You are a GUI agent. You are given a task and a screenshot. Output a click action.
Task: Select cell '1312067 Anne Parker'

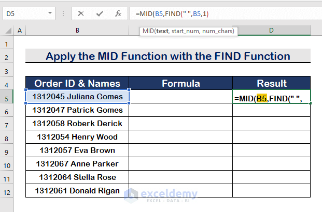[x=77, y=164]
